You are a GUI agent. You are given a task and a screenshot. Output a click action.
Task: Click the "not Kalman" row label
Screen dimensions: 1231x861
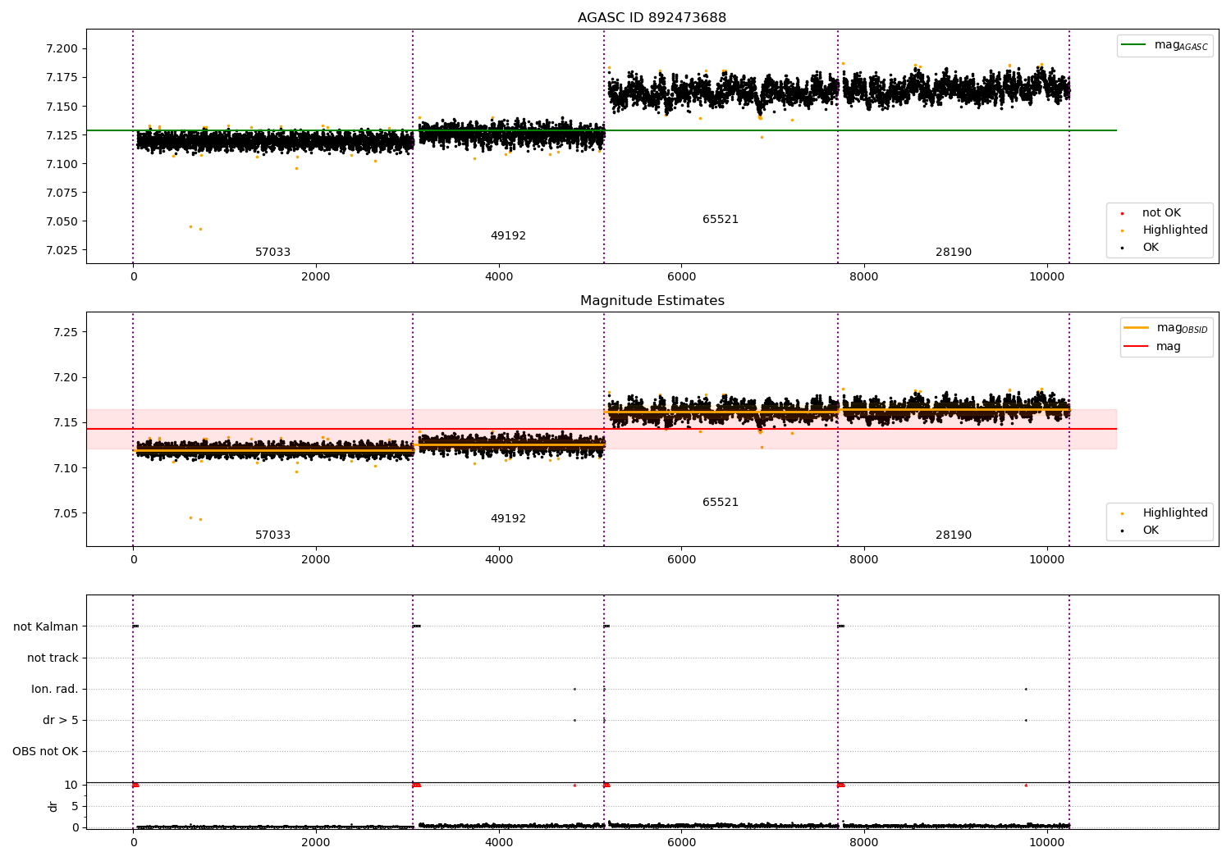(46, 627)
